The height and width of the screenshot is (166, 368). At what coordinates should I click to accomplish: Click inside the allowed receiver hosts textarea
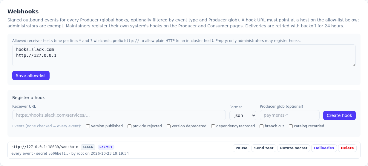184,55
